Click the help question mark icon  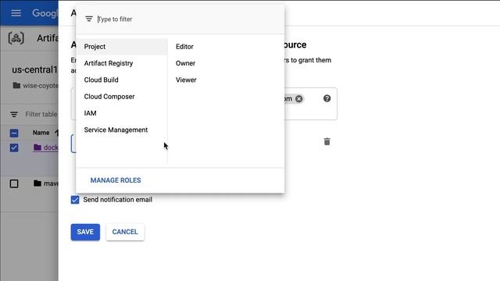click(x=327, y=98)
